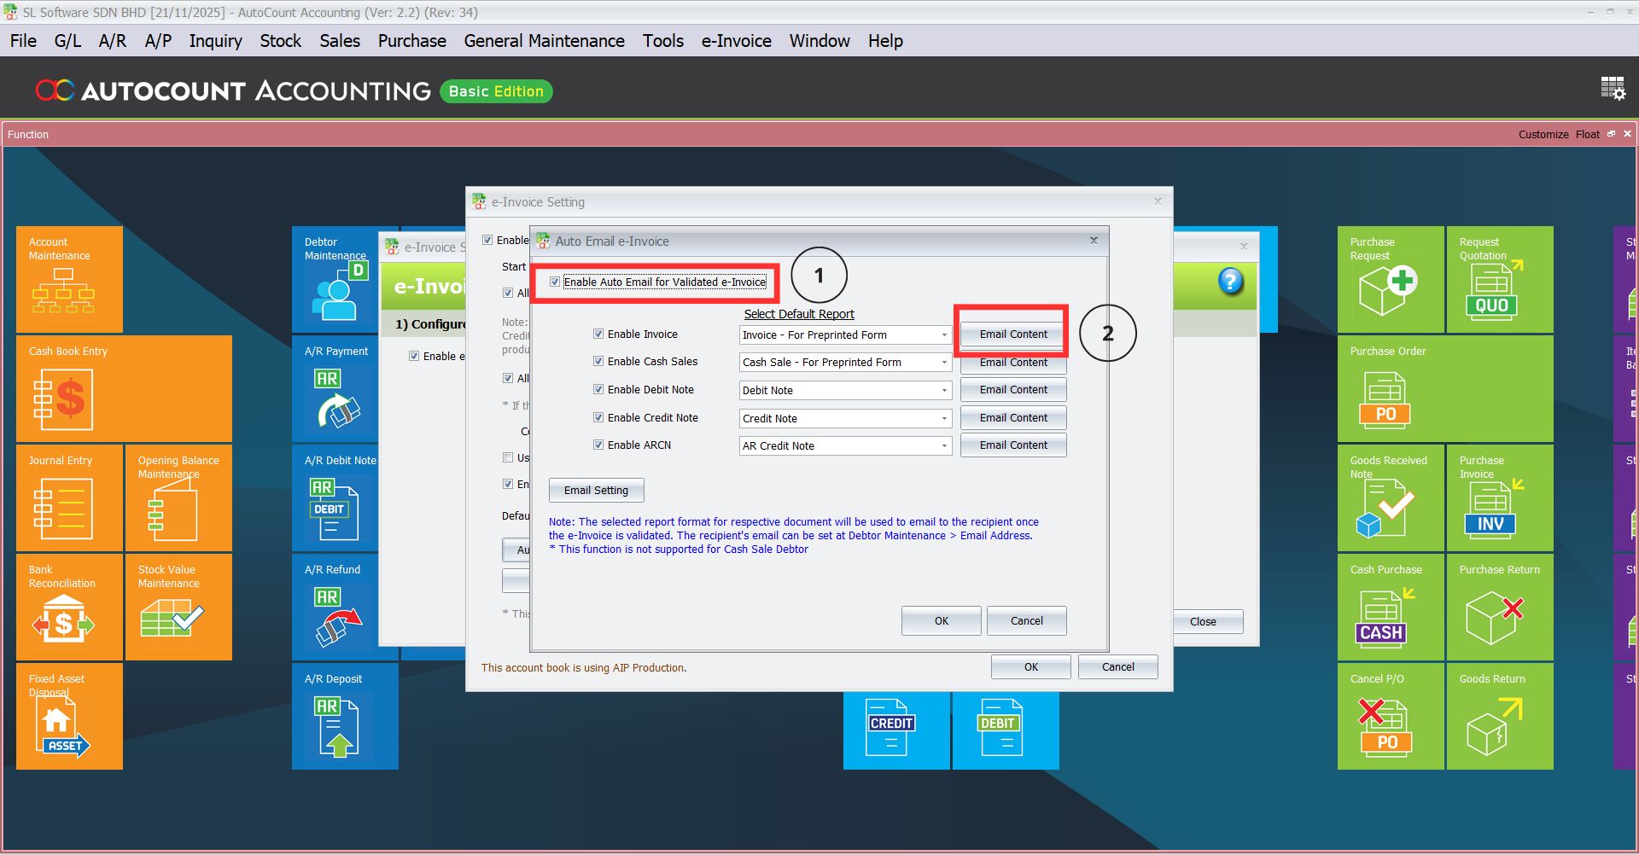Open Bank Reconciliation
Image resolution: width=1639 pixels, height=855 pixels.
coord(69,607)
